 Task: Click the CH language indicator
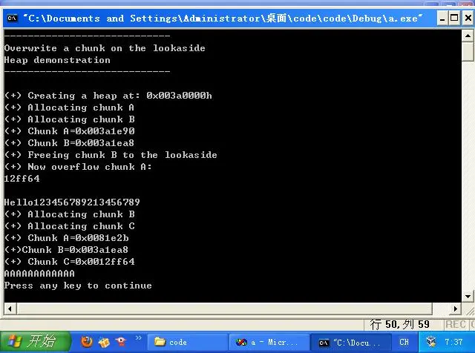tap(404, 342)
